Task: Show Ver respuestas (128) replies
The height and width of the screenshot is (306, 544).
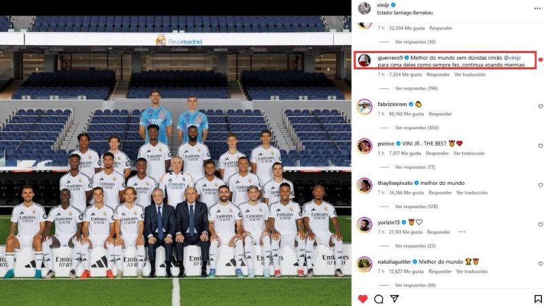Action: [x=416, y=207]
